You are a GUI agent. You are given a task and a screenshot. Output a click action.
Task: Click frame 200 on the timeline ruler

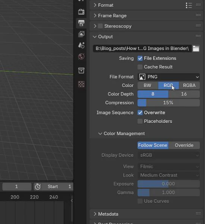(x=15, y=197)
